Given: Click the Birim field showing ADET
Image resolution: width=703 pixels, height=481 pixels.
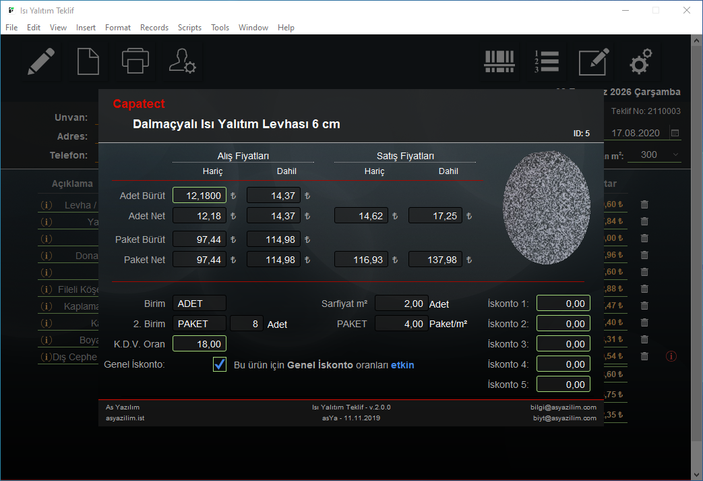Looking at the screenshot, I should coord(200,304).
